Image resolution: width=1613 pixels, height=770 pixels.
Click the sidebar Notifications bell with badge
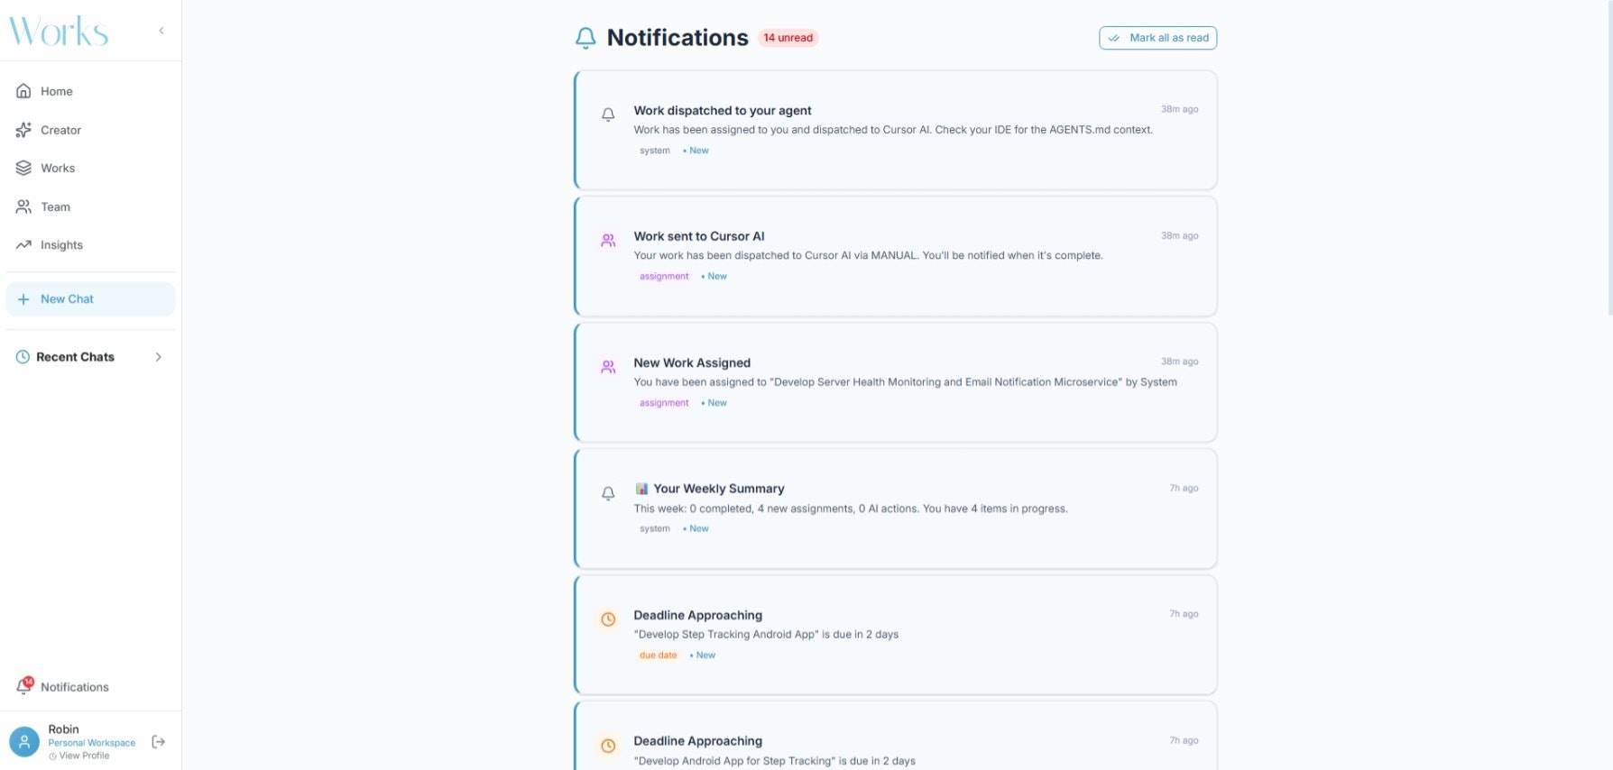[24, 686]
